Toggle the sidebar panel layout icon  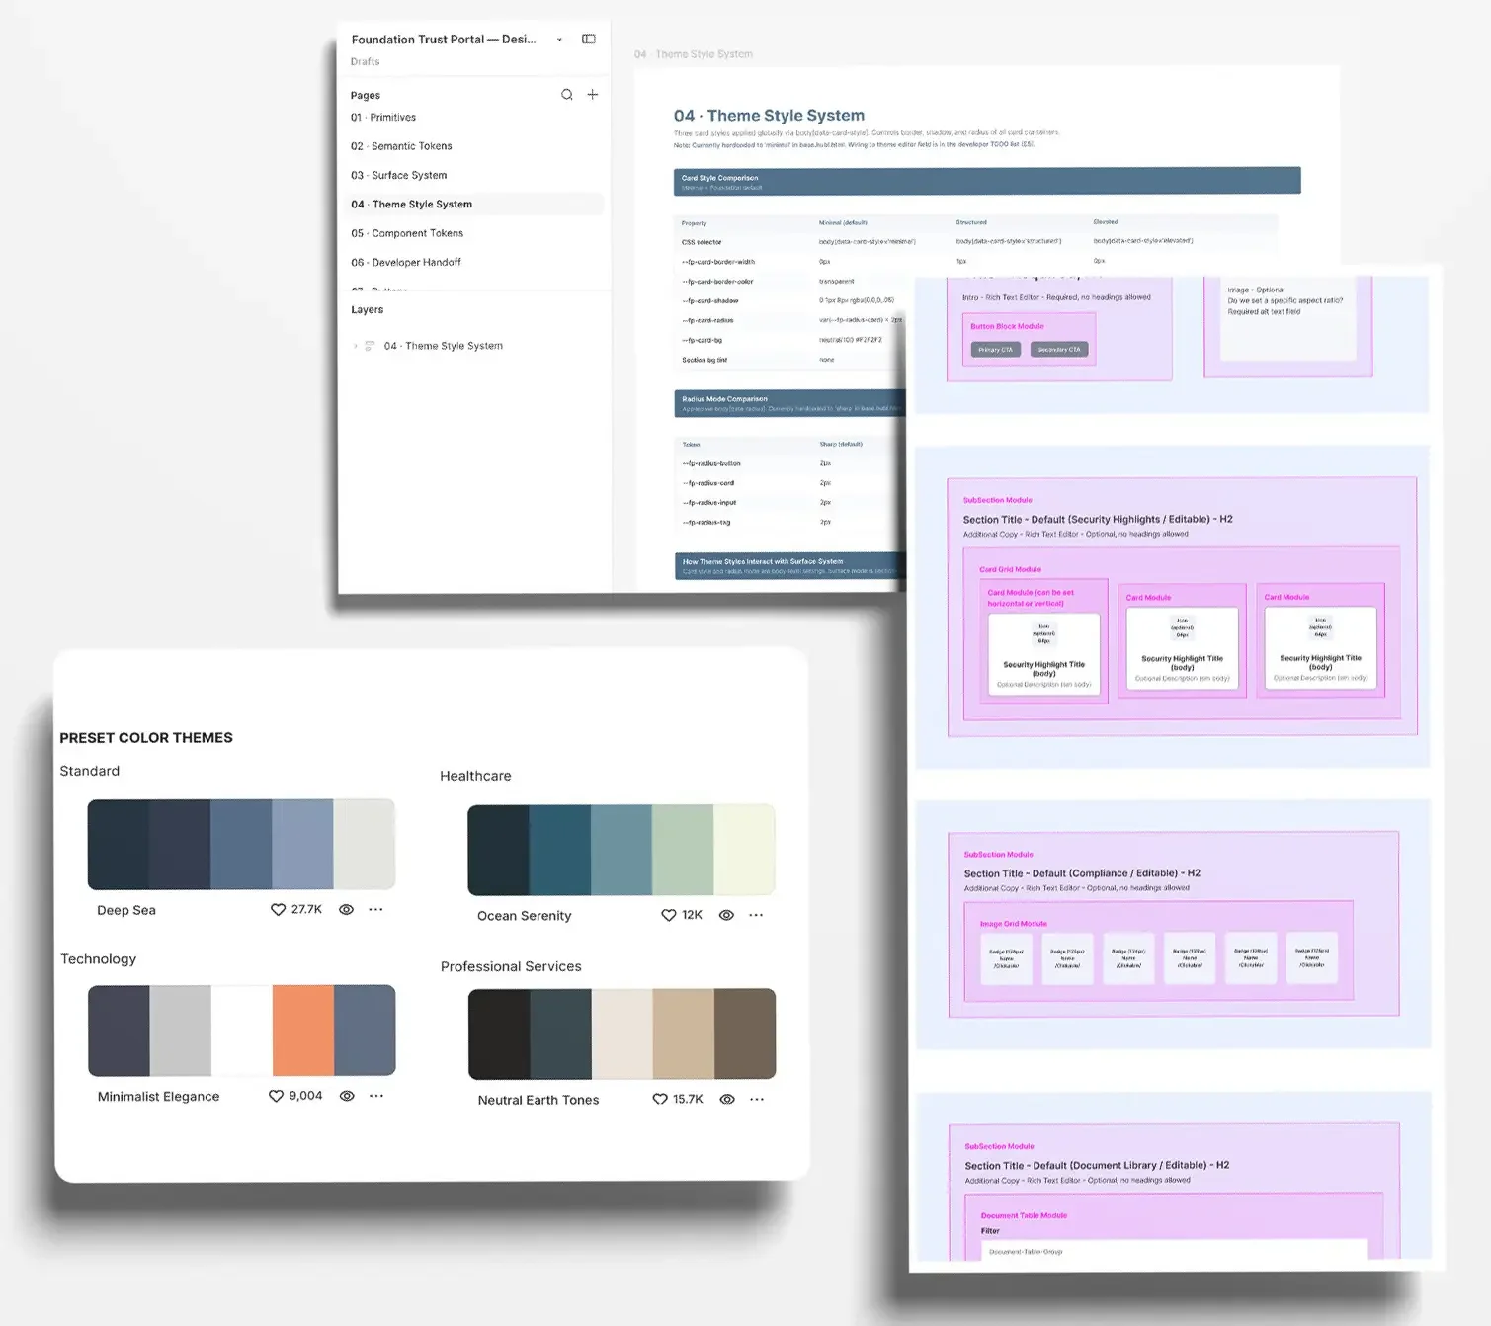(589, 40)
